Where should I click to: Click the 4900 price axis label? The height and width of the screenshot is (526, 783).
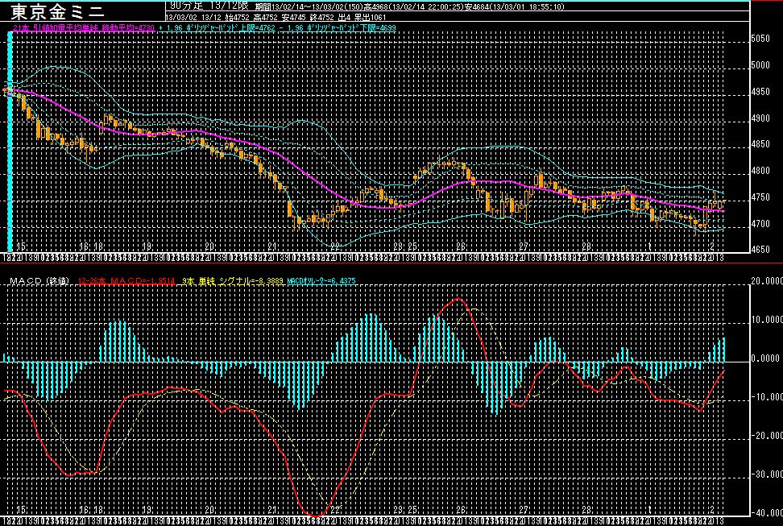tap(760, 119)
